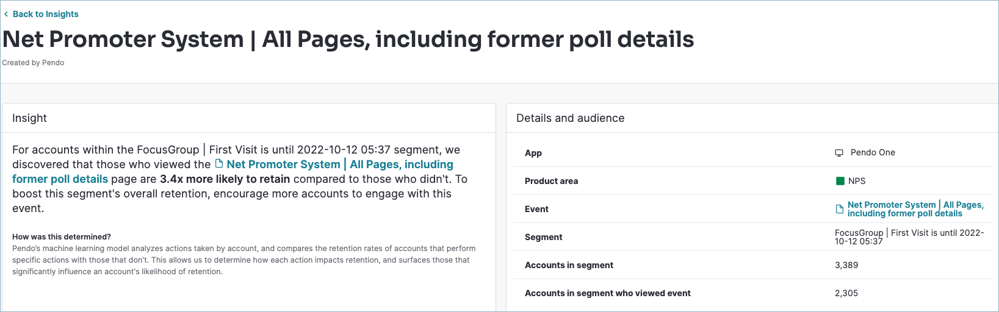Image resolution: width=999 pixels, height=312 pixels.
Task: Click the NPS product area label
Action: click(857, 181)
